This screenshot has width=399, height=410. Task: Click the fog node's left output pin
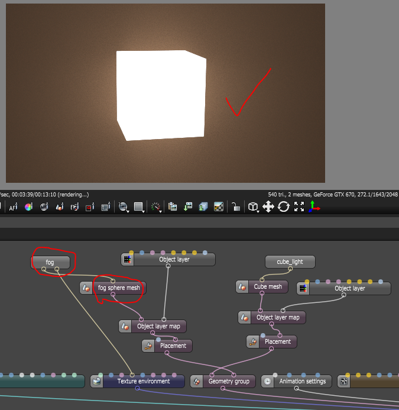tap(44, 269)
